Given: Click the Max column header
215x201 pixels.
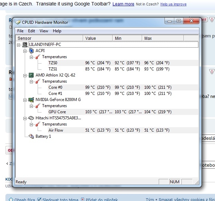Looking at the screenshot, I should pyautogui.click(x=163, y=38).
